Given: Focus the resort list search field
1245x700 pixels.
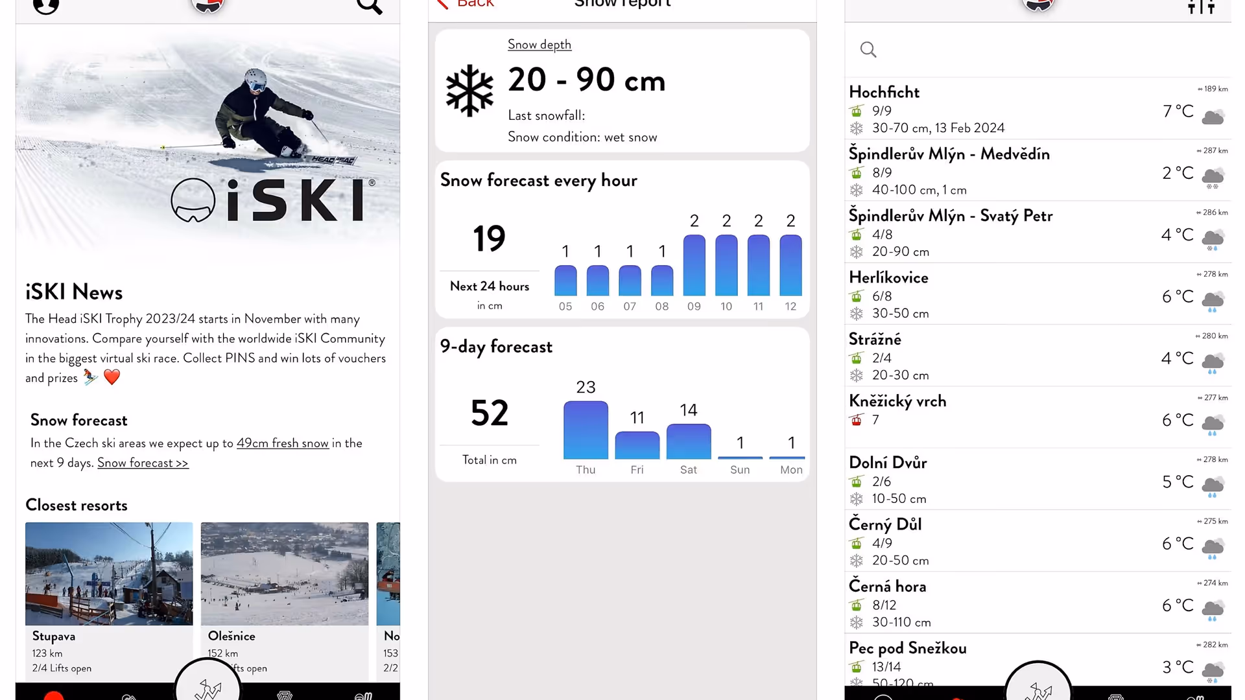Looking at the screenshot, I should pyautogui.click(x=1037, y=50).
